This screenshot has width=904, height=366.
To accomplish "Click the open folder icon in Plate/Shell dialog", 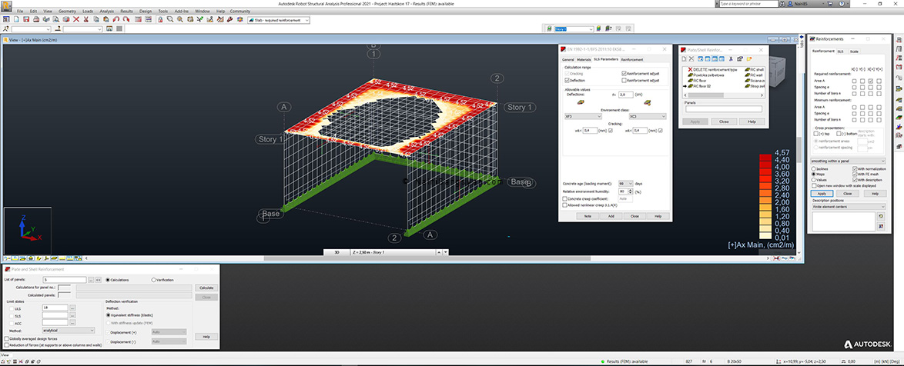I will click(x=749, y=58).
